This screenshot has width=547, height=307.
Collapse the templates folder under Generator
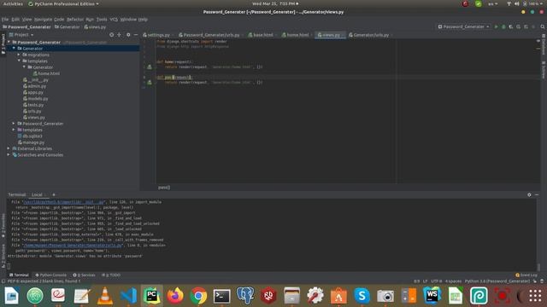tap(19, 61)
